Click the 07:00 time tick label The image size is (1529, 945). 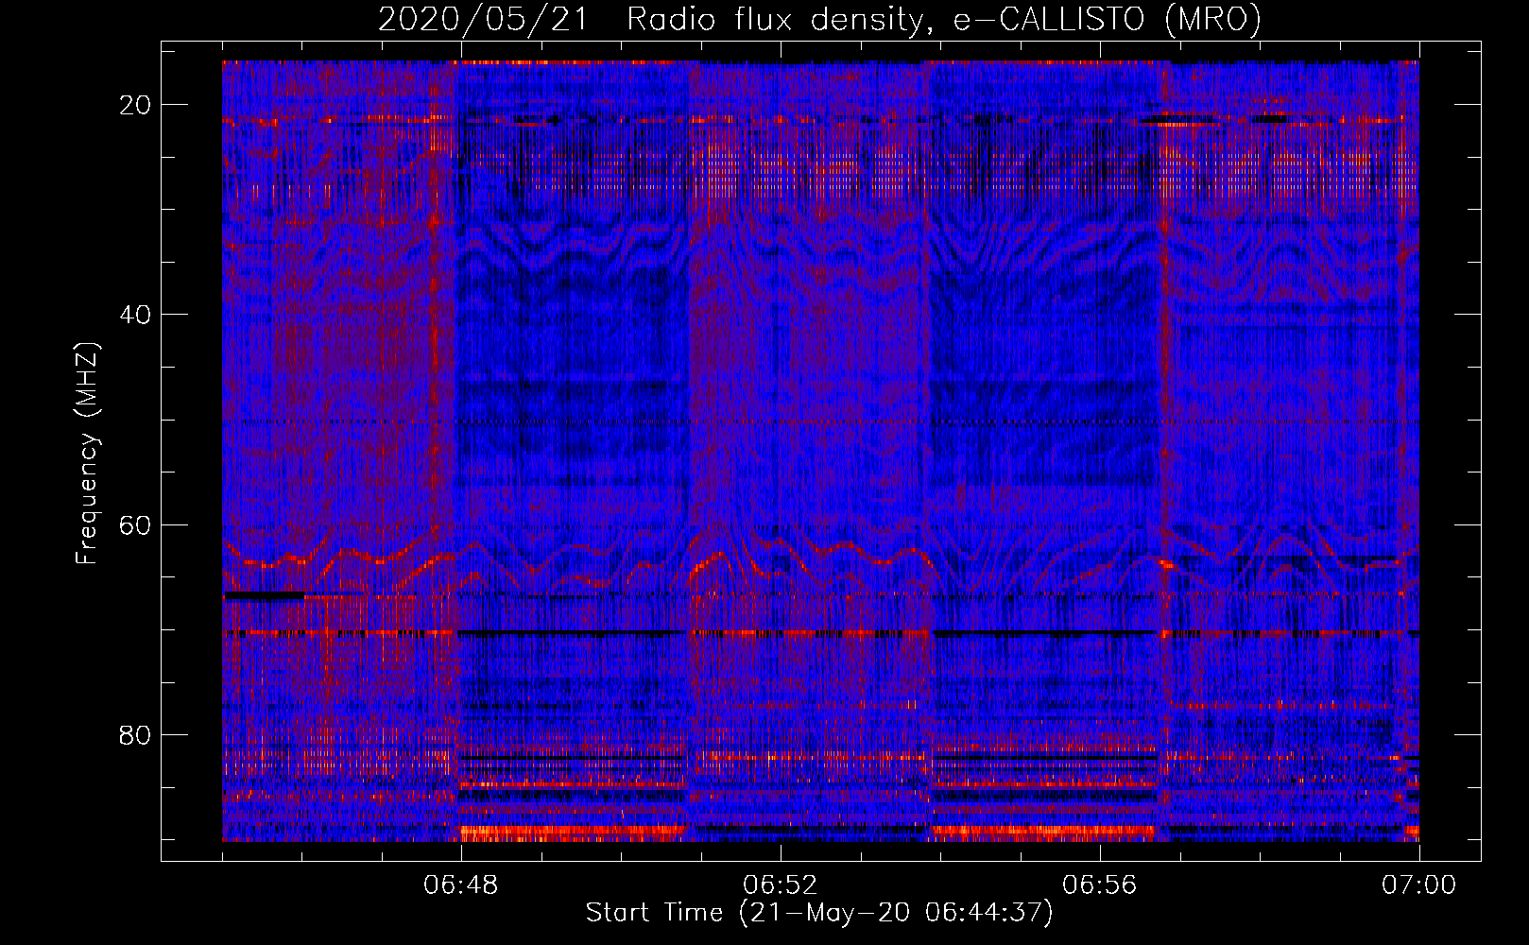1419,885
